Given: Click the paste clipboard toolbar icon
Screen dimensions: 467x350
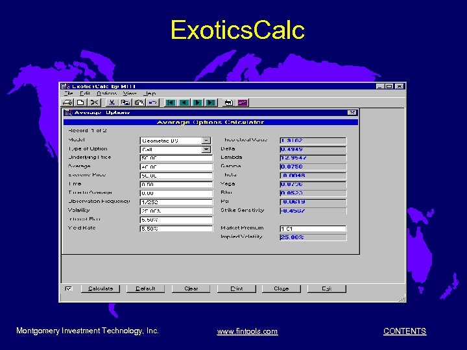Looking at the screenshot, I should [139, 102].
